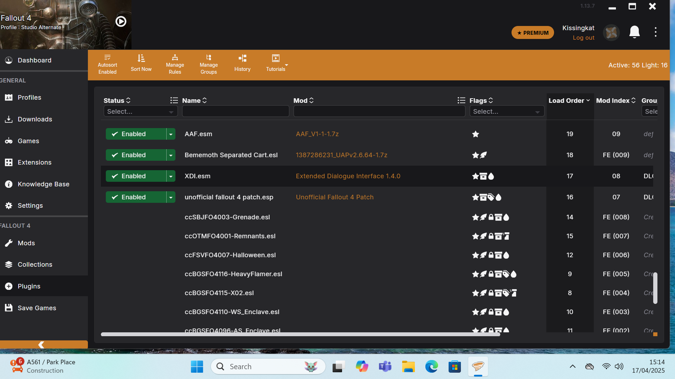Open status dropdown arrow for AAF.esm
Viewport: 675px width, 379px height.
tap(171, 134)
